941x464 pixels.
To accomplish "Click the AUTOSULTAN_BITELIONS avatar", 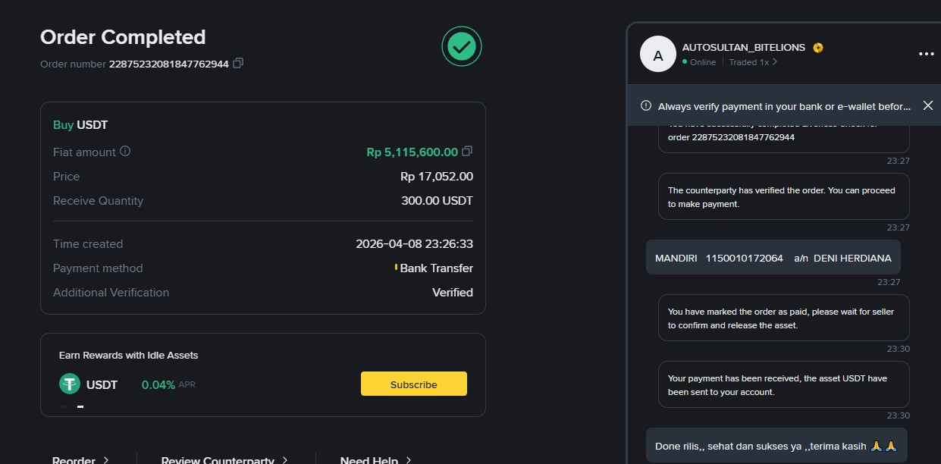I will point(657,55).
